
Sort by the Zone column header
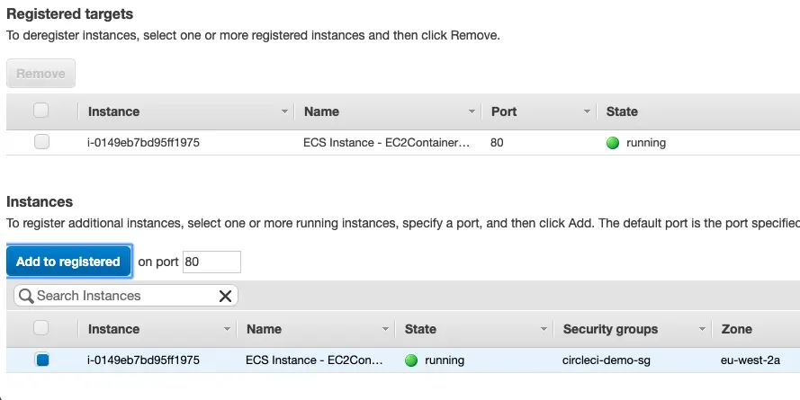tap(736, 329)
